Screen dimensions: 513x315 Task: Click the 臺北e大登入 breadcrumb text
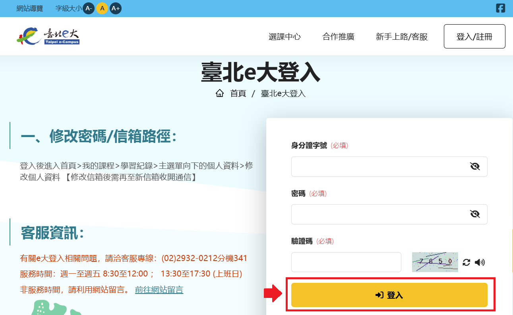[x=283, y=93]
